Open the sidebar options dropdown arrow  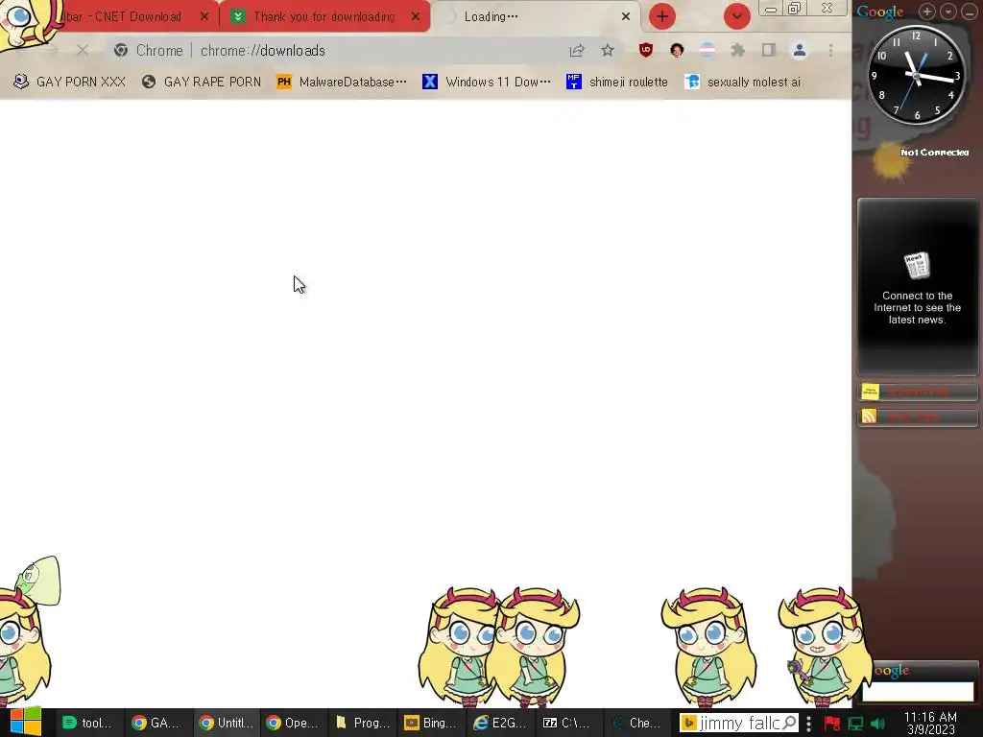click(x=948, y=12)
